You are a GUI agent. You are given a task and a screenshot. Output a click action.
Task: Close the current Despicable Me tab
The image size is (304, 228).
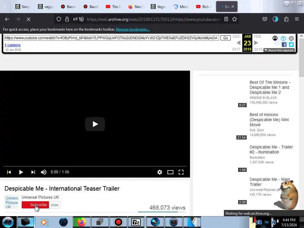(233, 7)
